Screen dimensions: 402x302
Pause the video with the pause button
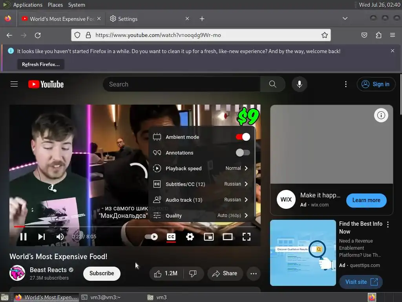pyautogui.click(x=23, y=236)
